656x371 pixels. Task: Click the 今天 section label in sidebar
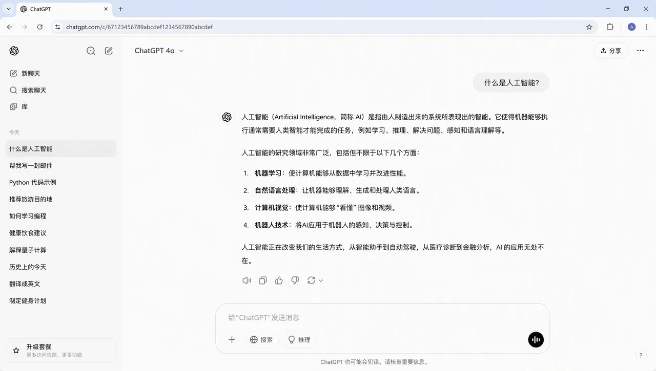14,133
